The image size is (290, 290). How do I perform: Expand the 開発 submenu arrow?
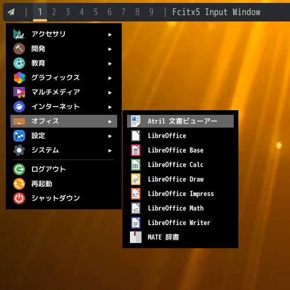(x=110, y=49)
